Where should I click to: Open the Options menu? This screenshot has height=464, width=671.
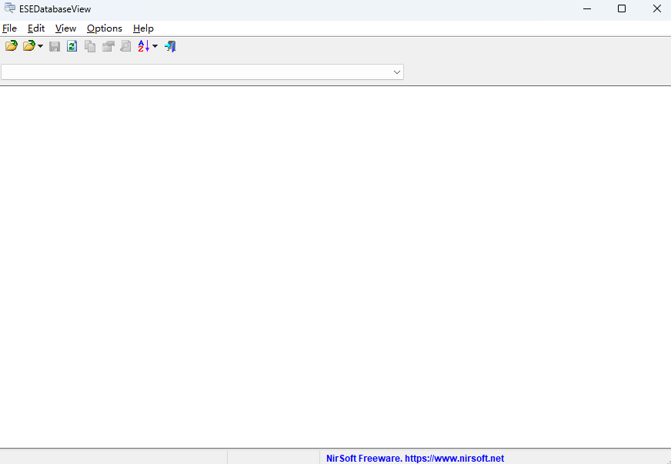(105, 28)
